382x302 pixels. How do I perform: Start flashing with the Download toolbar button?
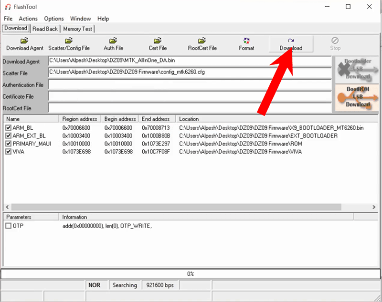[x=291, y=44]
